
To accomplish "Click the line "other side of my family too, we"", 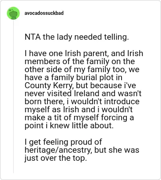I will click(82, 69).
